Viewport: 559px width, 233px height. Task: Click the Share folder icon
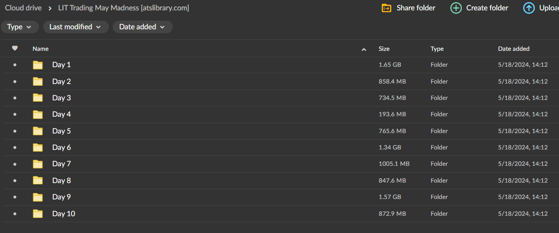point(386,8)
